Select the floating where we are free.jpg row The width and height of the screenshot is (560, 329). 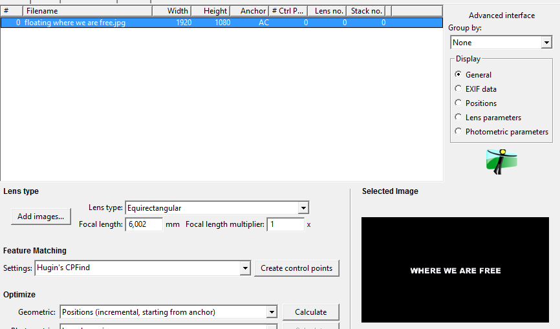[x=194, y=22]
